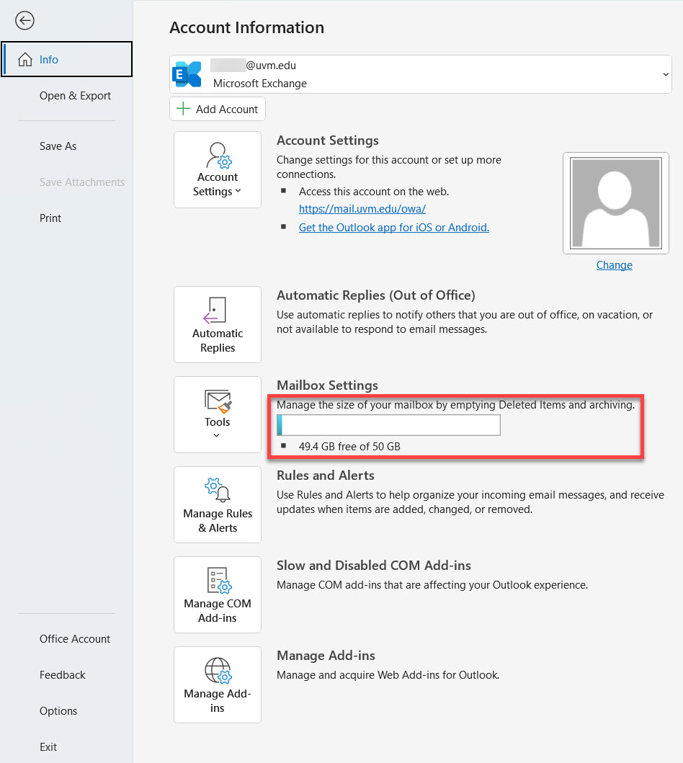Viewport: 683px width, 763px height.
Task: Select the Print option
Action: (x=50, y=218)
